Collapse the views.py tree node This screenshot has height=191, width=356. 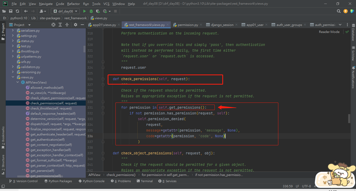pos(13,77)
